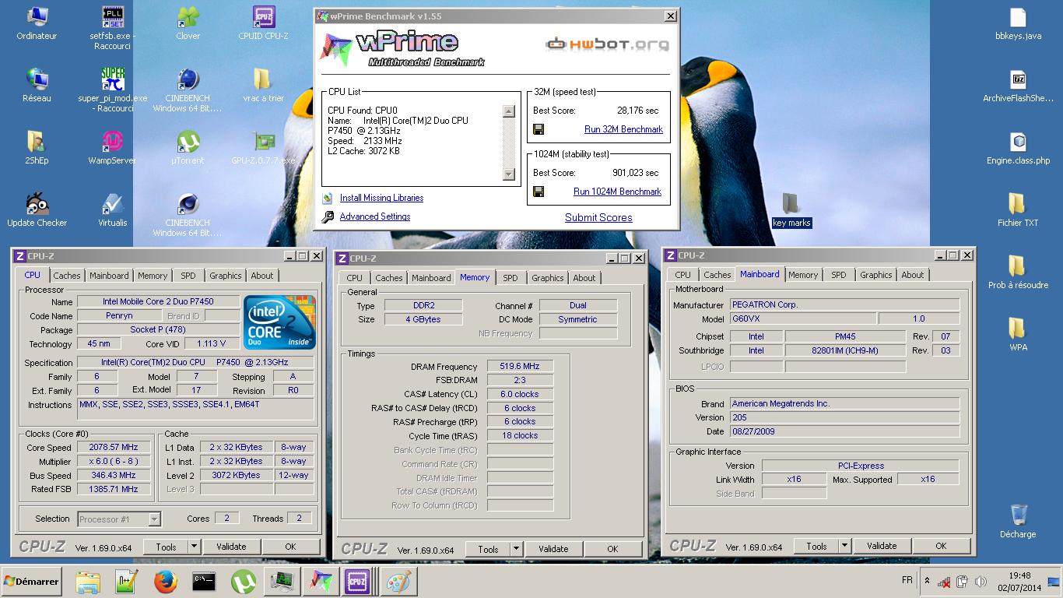Screen dimensions: 1063x598
Task: Open the Caches tab in leftmost CPU-Z
Action: [x=67, y=276]
